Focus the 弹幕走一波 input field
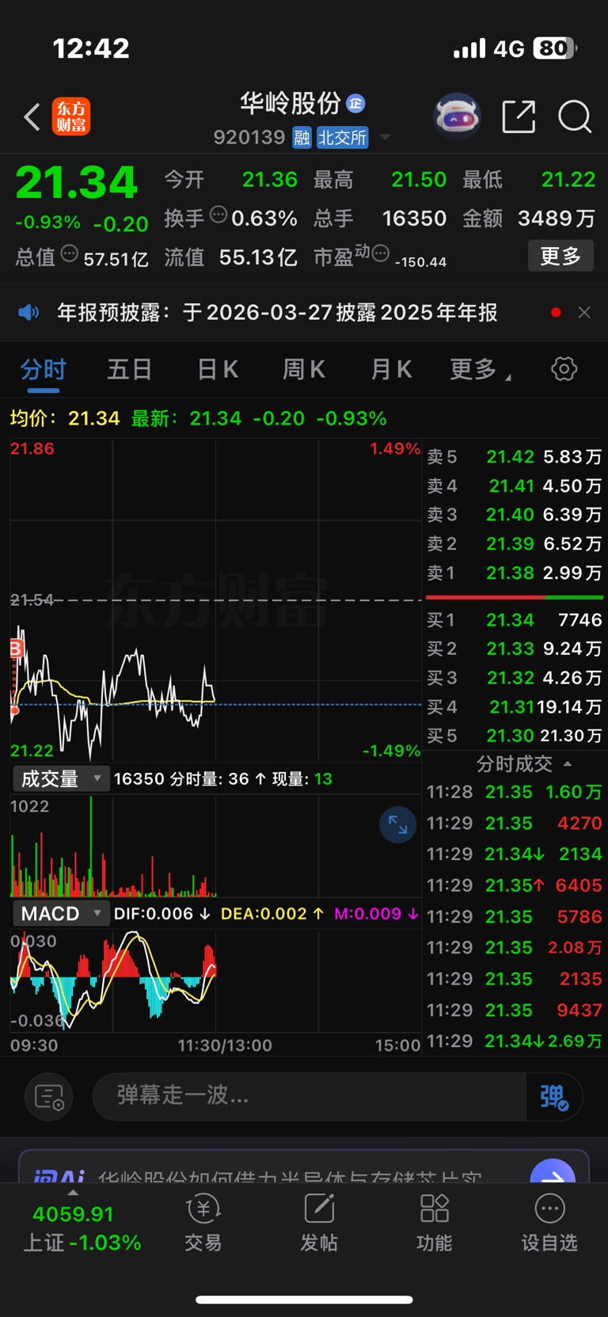 click(309, 1097)
